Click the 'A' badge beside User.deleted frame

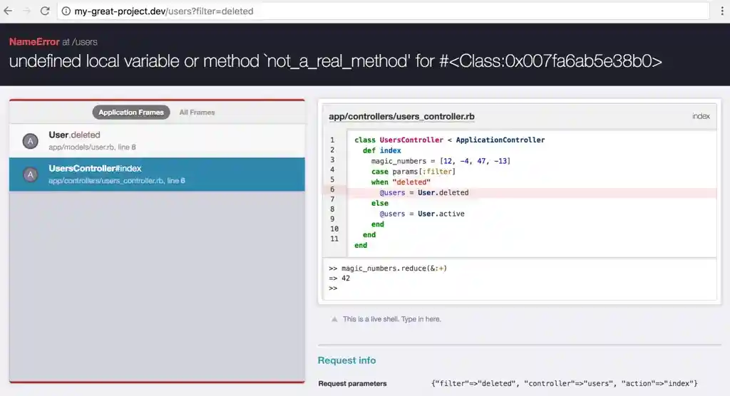tap(30, 141)
